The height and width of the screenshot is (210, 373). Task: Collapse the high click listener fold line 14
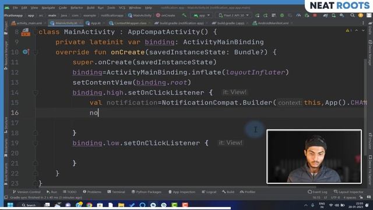(36, 92)
